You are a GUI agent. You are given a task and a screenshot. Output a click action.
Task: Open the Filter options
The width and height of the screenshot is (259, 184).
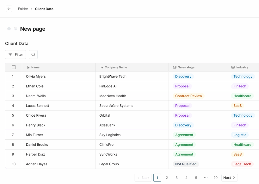click(x=16, y=54)
